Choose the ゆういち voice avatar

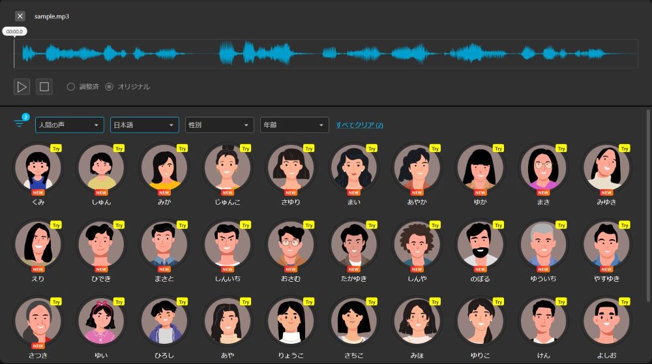click(x=544, y=244)
